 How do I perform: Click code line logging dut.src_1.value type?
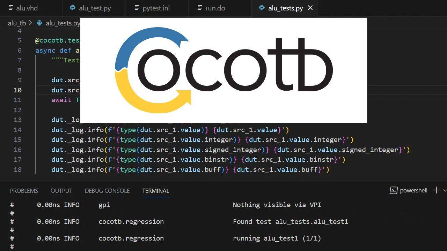170,130
